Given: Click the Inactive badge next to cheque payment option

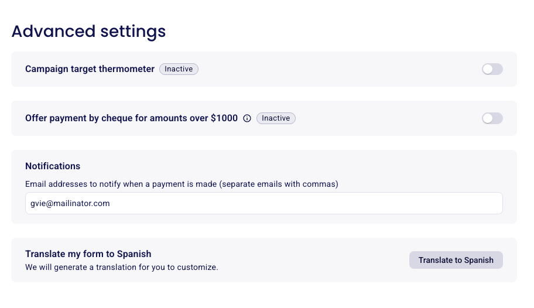Looking at the screenshot, I should [x=276, y=118].
